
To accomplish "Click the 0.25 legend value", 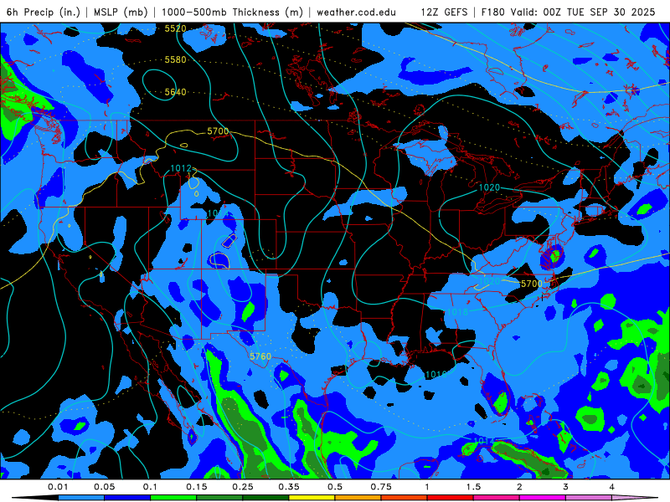I will pos(243,487).
